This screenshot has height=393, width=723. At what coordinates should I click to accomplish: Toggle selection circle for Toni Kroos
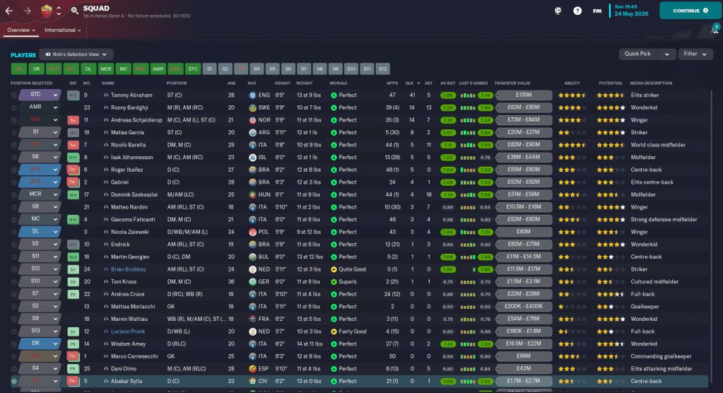click(14, 281)
